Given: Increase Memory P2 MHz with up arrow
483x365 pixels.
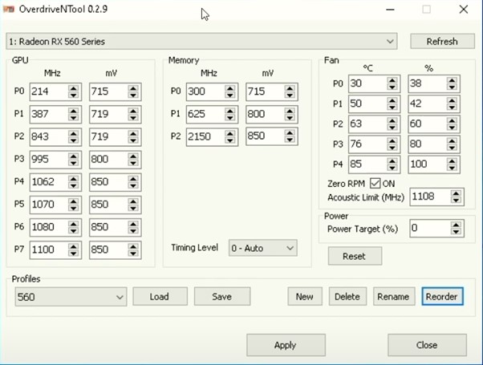Looking at the screenshot, I should [230, 133].
